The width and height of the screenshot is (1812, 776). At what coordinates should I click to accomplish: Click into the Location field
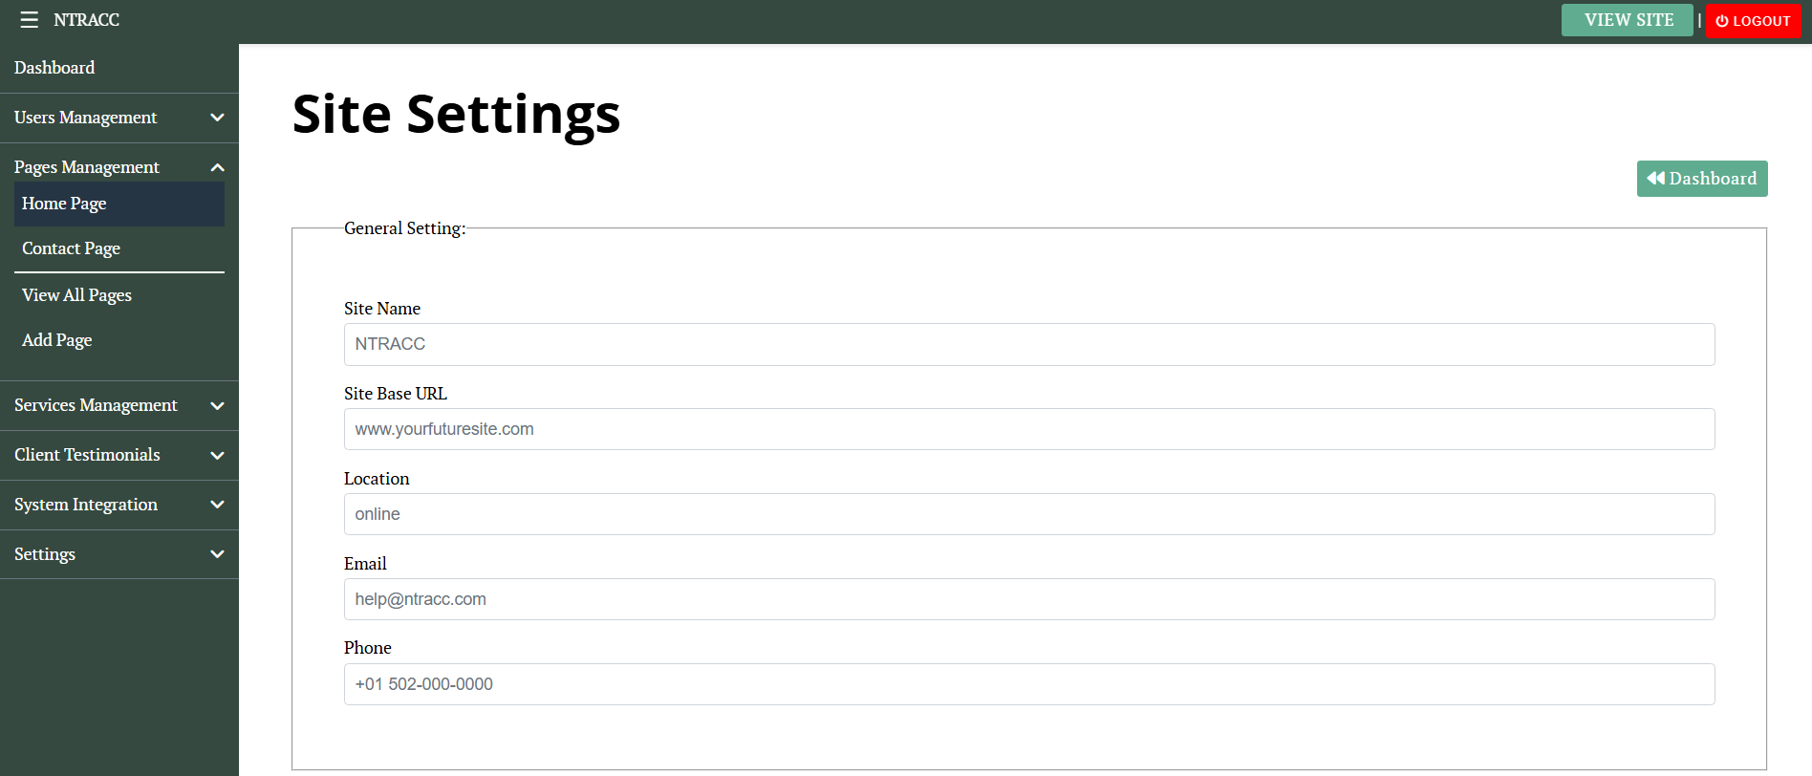(1028, 514)
